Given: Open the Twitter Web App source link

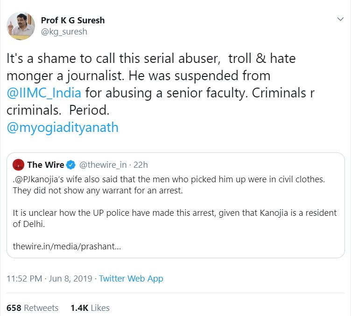Looking at the screenshot, I should pos(131,279).
